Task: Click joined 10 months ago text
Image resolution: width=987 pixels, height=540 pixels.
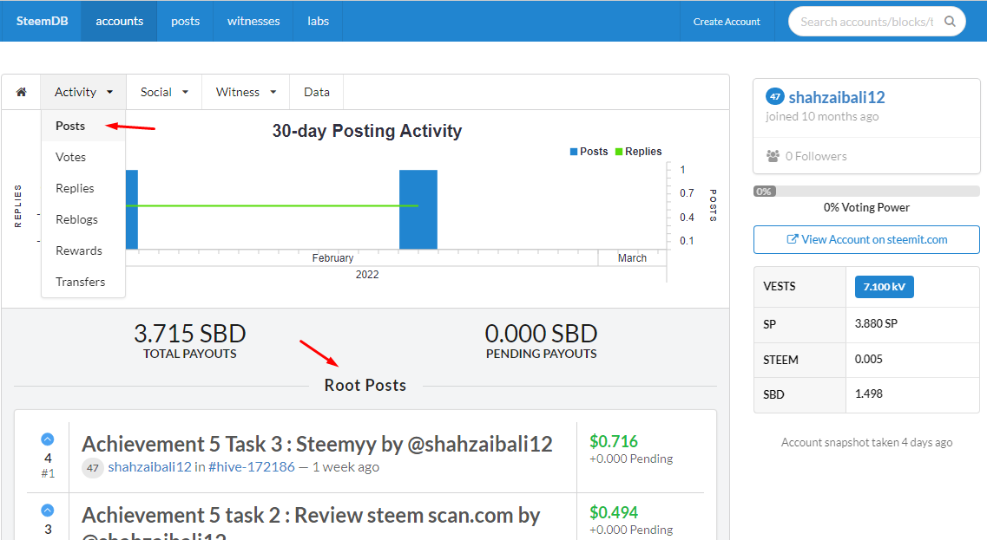Action: click(821, 116)
